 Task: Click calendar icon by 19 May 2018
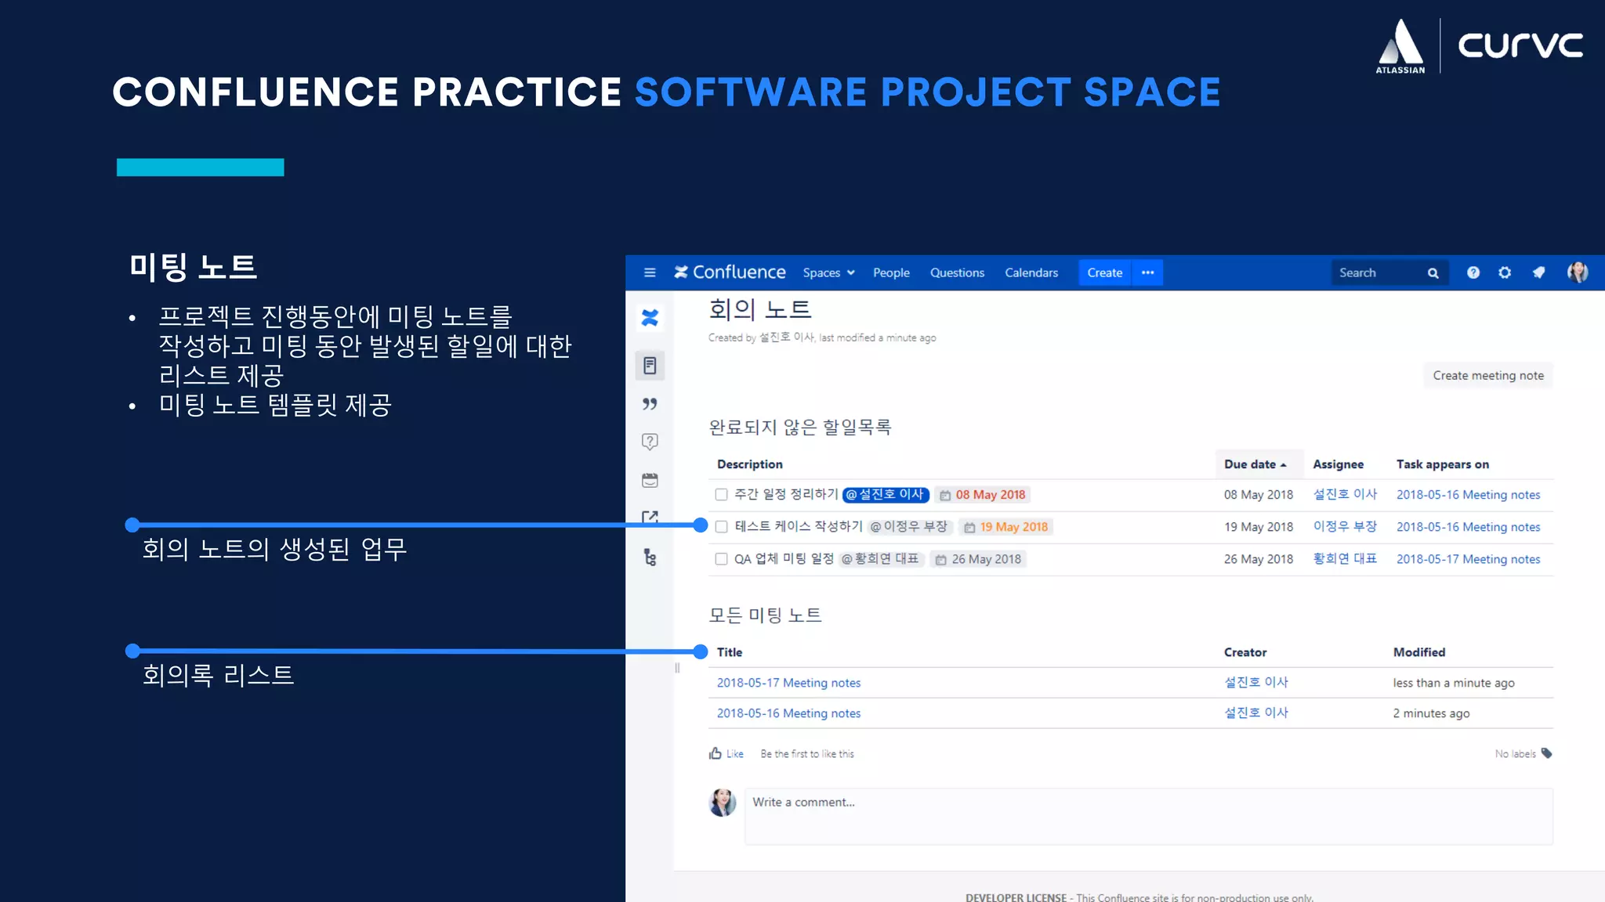tap(969, 528)
